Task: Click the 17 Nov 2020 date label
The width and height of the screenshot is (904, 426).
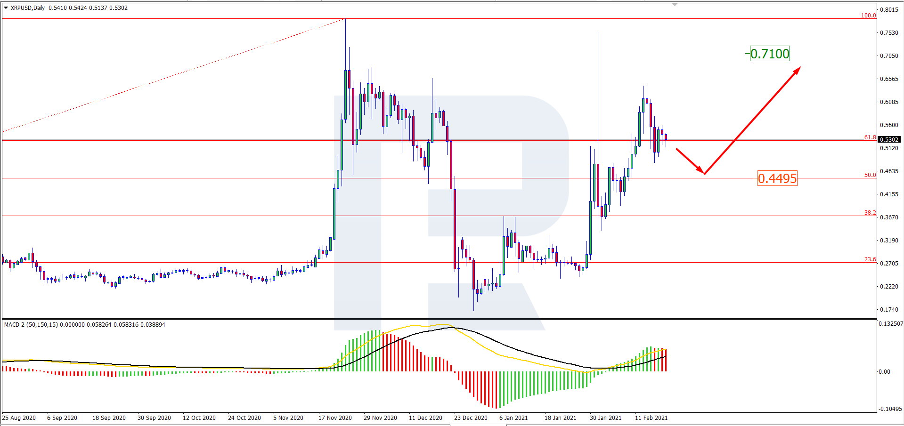Action: 335,418
